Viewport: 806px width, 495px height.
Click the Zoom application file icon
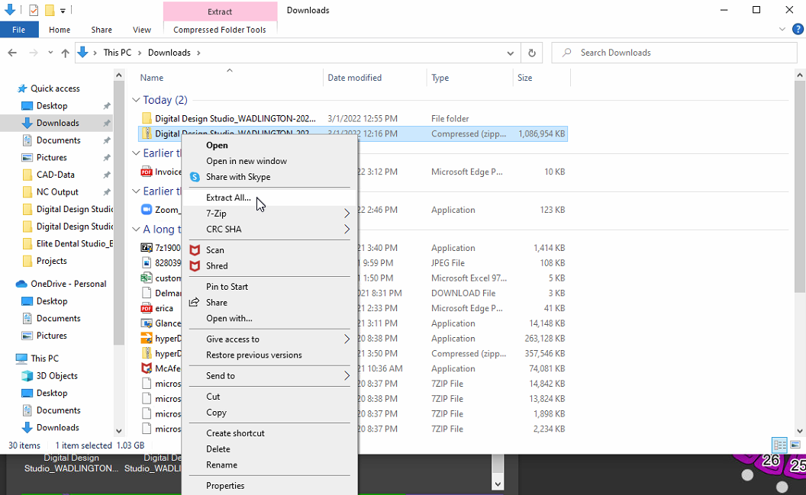click(147, 210)
